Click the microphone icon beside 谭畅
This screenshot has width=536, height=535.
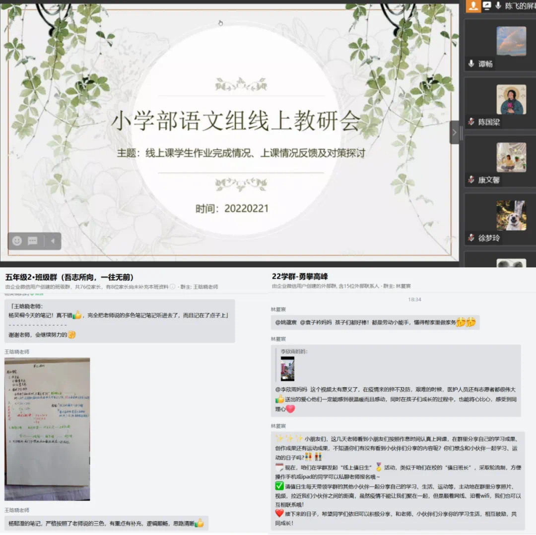[x=471, y=63]
